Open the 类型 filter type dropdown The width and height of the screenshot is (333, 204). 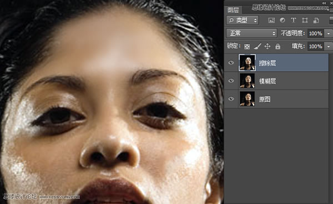(243, 20)
